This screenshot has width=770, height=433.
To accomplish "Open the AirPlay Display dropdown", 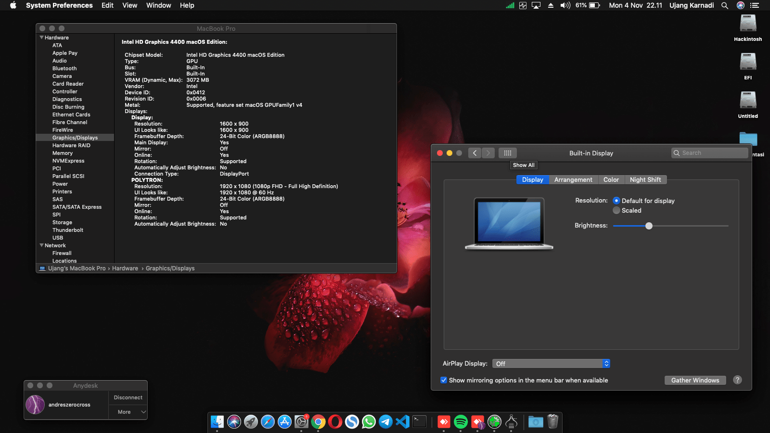I will 551,363.
